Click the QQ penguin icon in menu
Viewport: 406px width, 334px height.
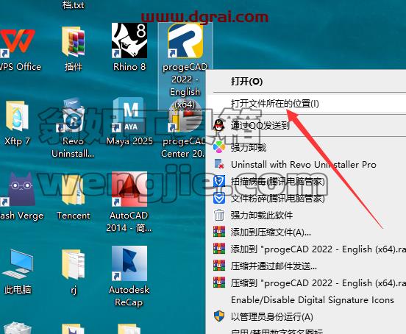(219, 125)
